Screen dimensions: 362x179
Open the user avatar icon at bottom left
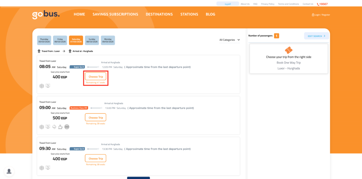coord(9,171)
